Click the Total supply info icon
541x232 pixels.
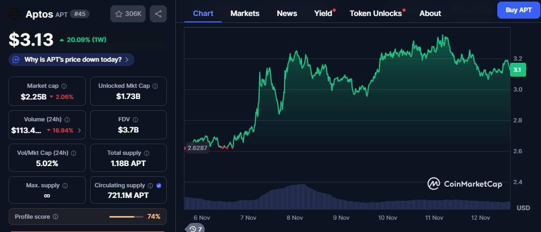146,153
